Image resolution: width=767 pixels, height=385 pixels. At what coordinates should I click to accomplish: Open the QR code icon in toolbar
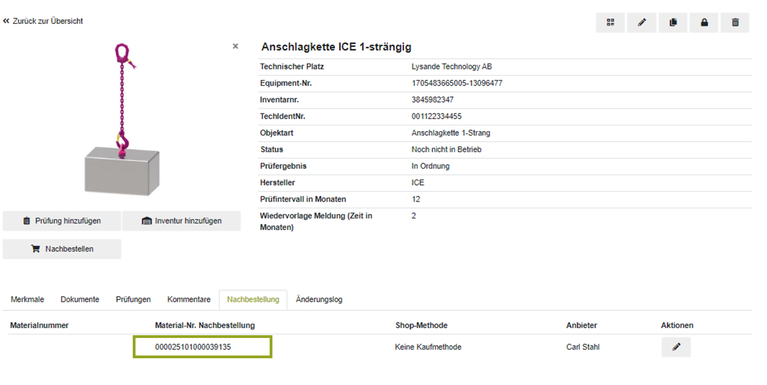point(610,23)
